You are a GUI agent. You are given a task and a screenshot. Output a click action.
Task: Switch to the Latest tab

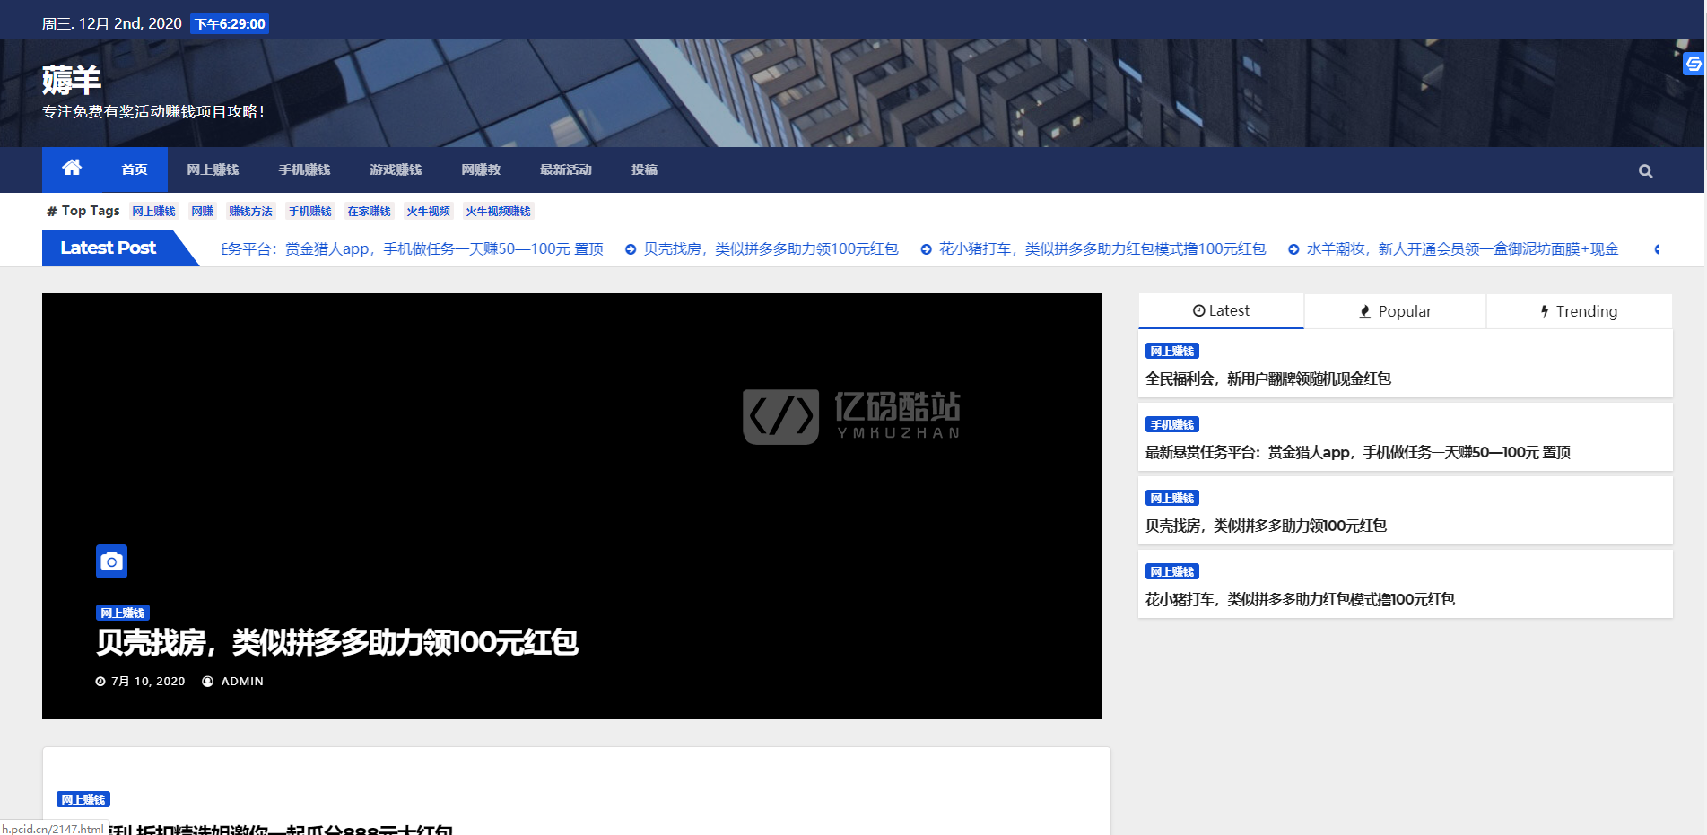point(1221,311)
